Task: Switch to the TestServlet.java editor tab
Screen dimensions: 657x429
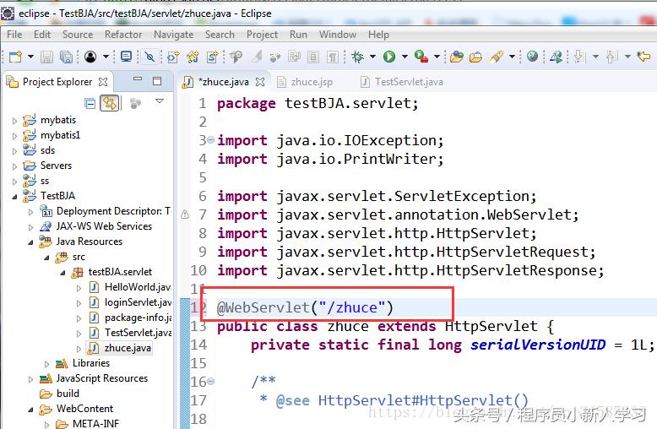Action: (408, 82)
